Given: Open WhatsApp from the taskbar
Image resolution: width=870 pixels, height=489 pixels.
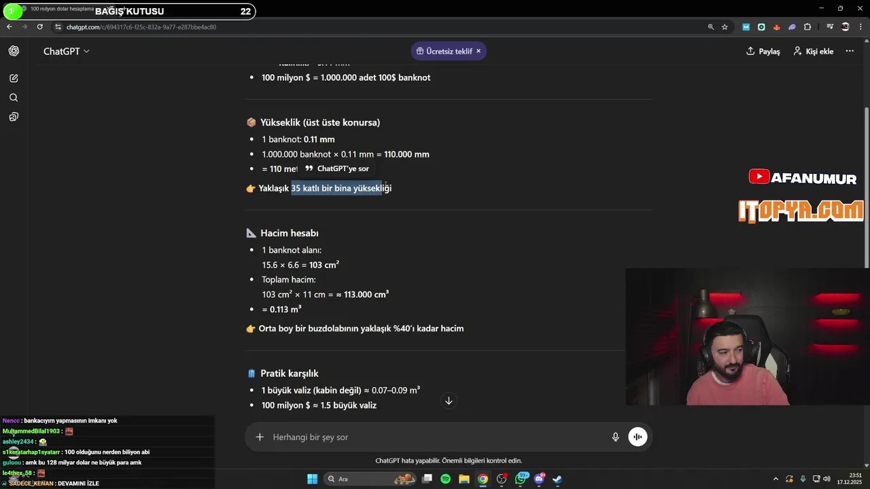Looking at the screenshot, I should point(521,479).
